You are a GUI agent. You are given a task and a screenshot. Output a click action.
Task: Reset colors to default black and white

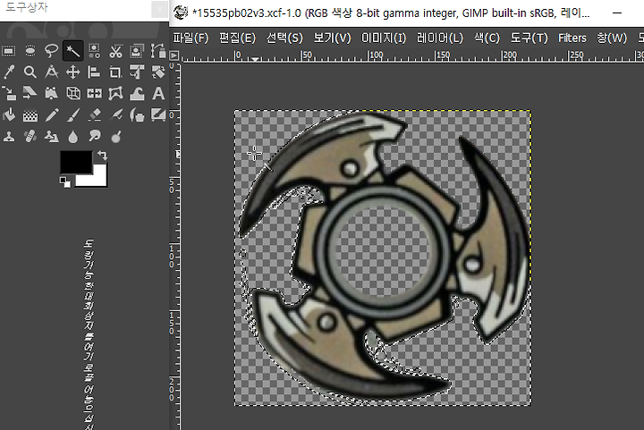[65, 181]
